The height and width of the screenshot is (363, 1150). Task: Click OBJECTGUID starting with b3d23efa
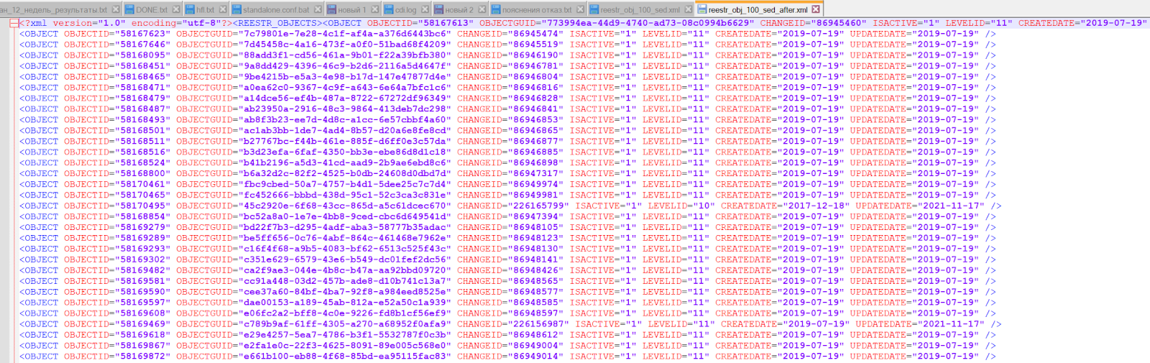click(x=345, y=152)
